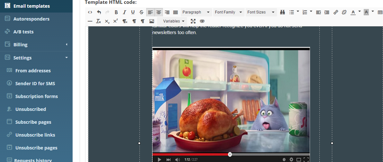Justify the text

[175, 12]
